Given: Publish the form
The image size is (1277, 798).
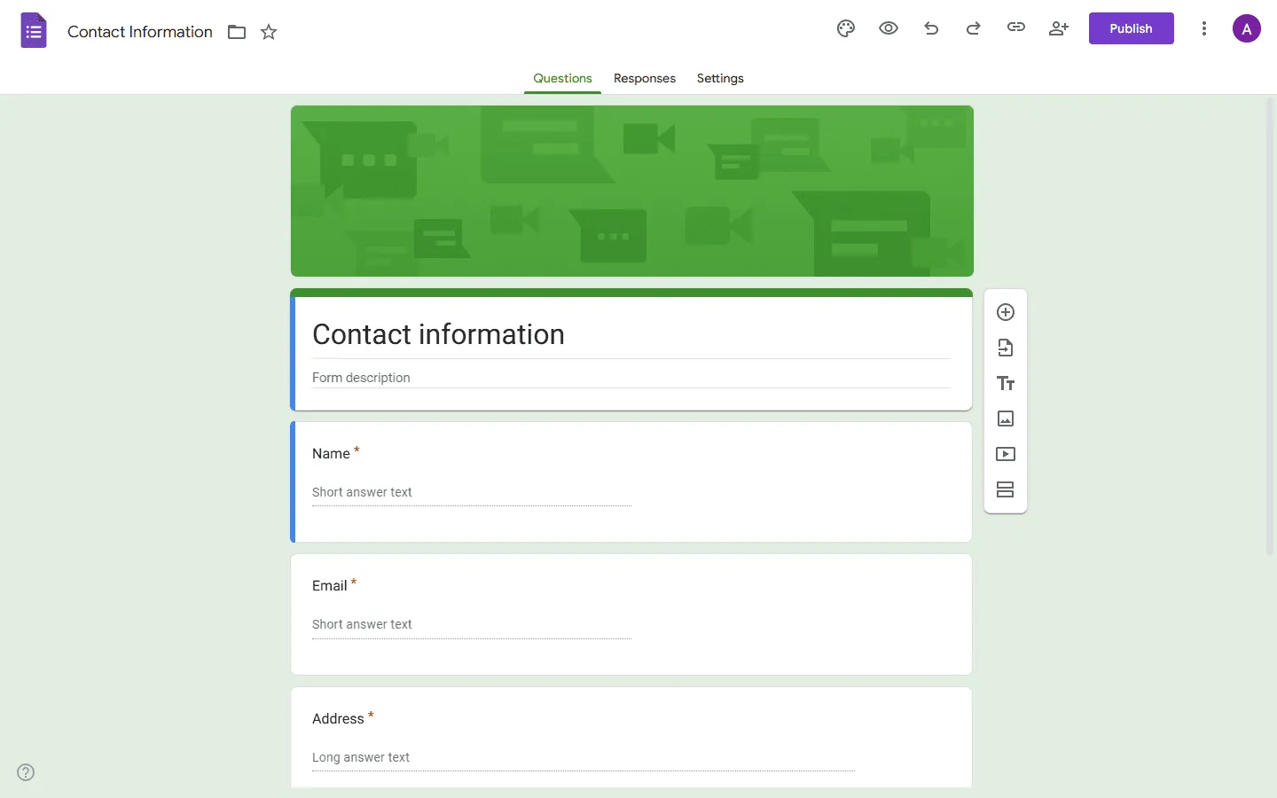Looking at the screenshot, I should pyautogui.click(x=1131, y=28).
